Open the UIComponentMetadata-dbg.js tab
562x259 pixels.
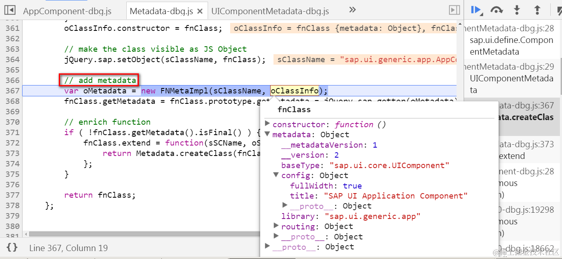click(x=270, y=11)
